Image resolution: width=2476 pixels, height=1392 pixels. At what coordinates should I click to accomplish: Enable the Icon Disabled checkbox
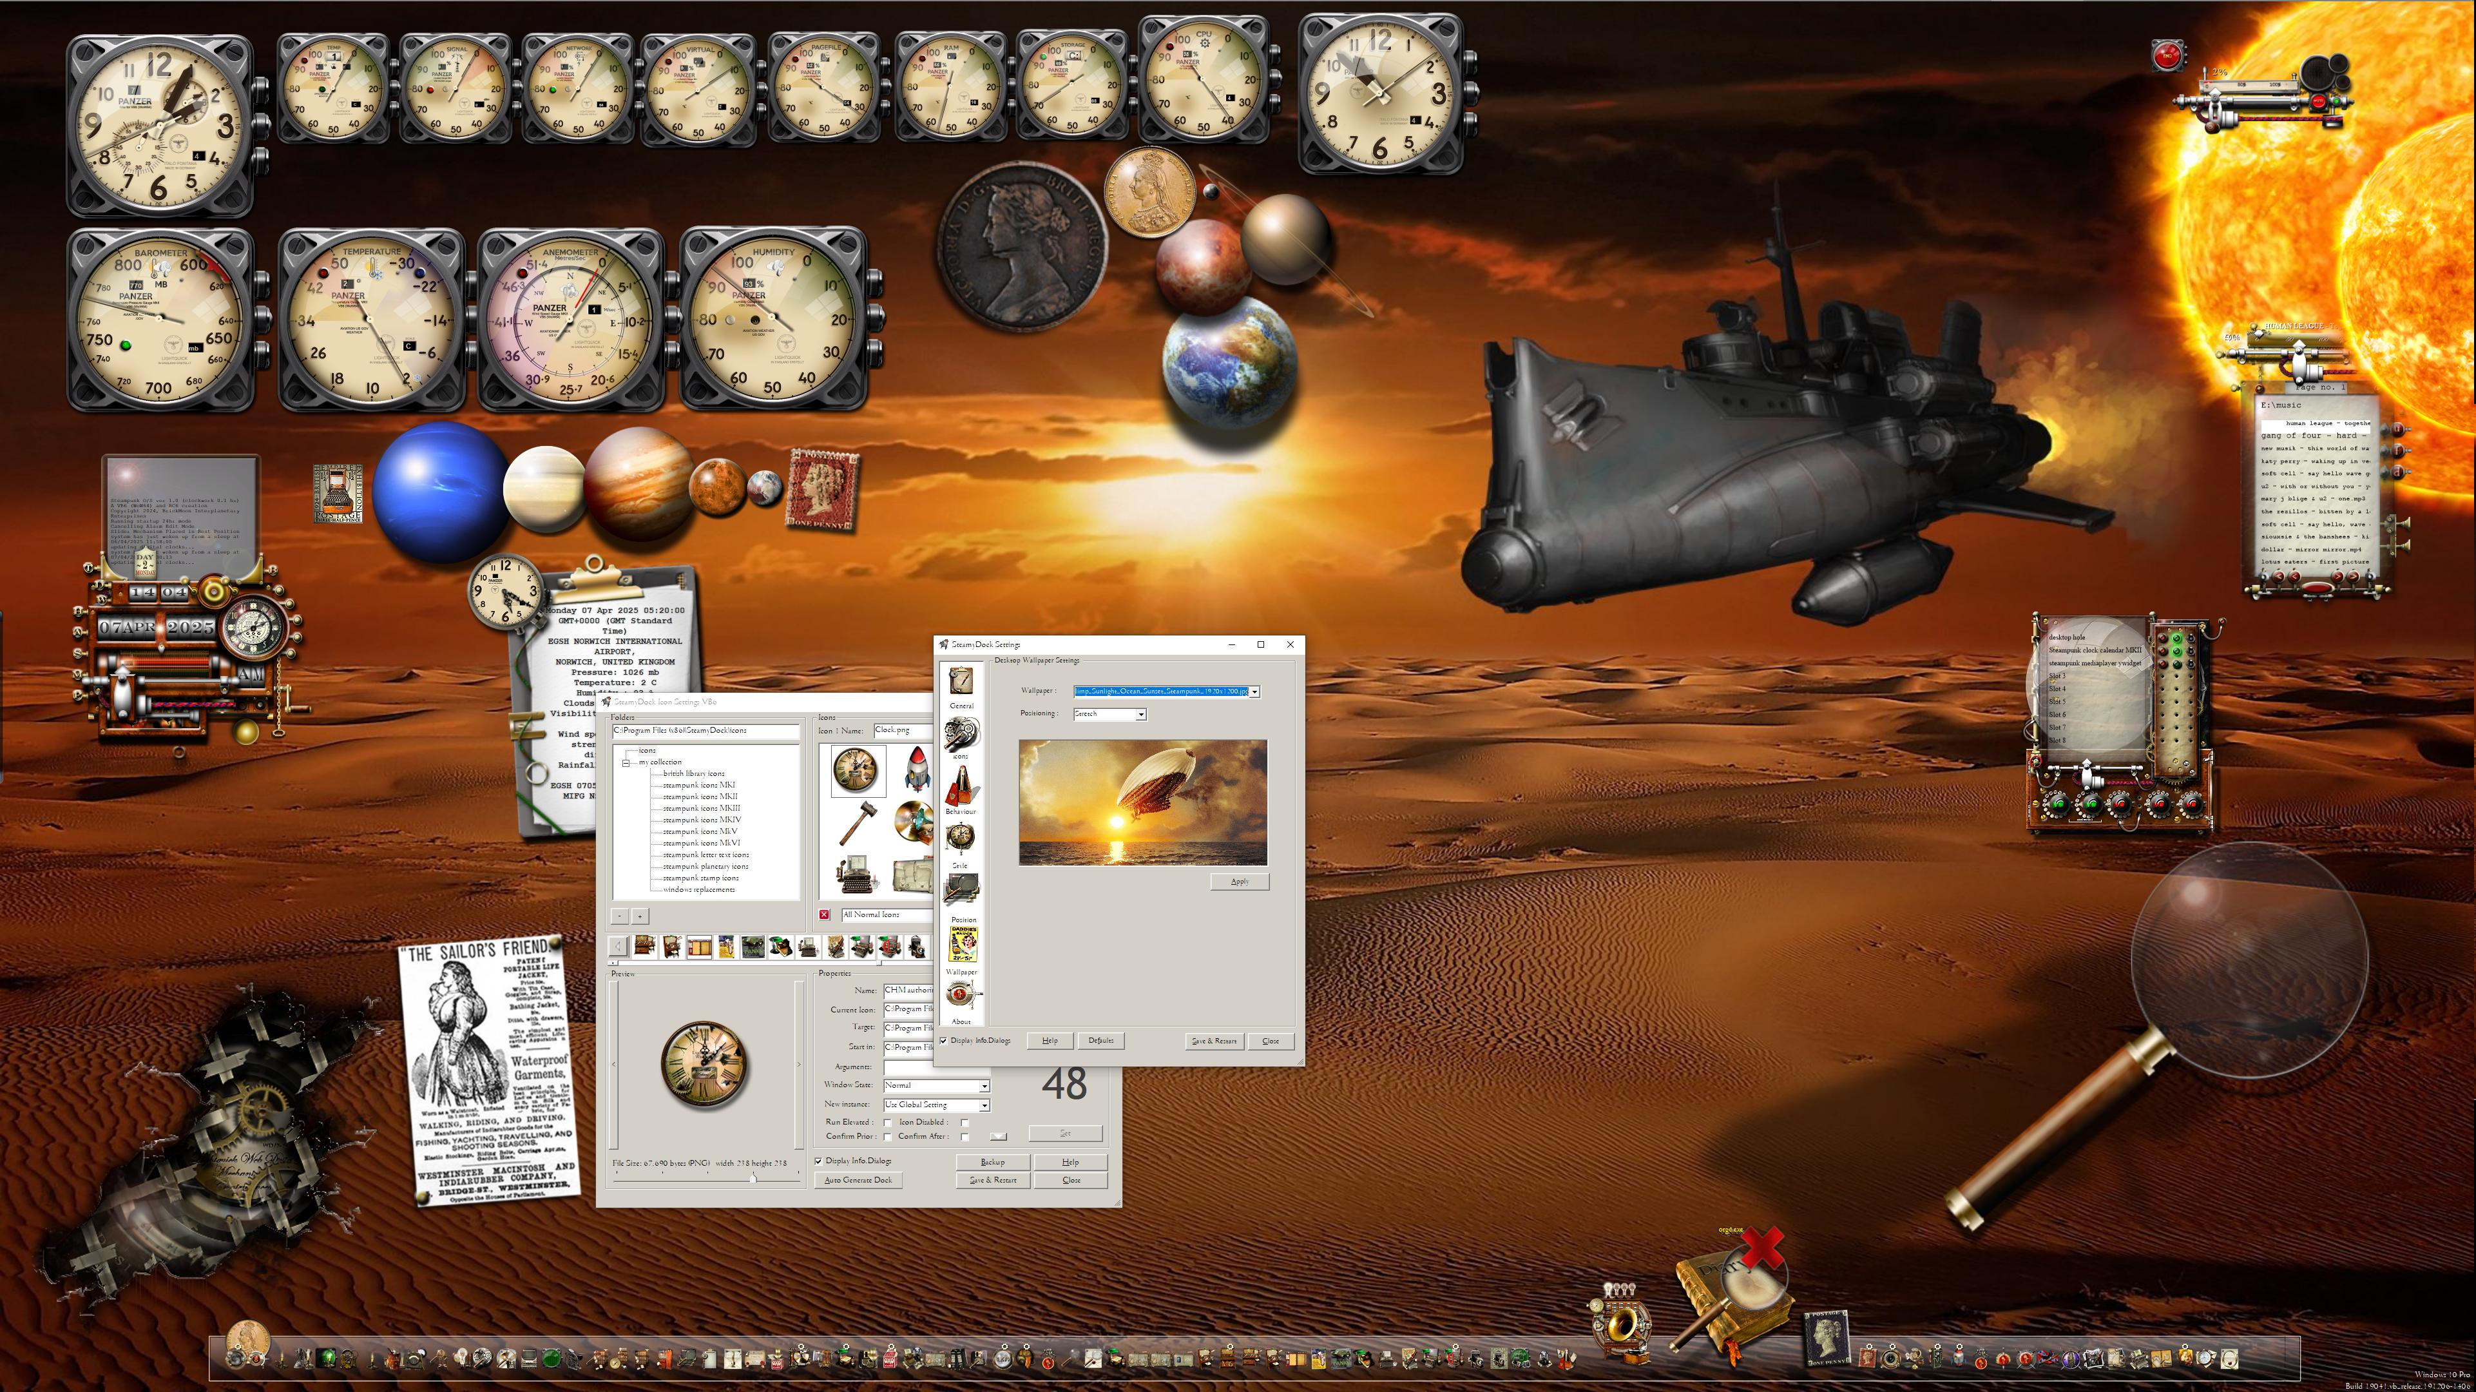click(964, 1123)
